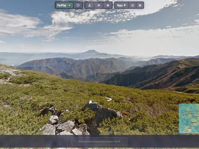The height and width of the screenshot is (149, 199).
Task: Place a guess on Spain in minimap
Action: 189,128
